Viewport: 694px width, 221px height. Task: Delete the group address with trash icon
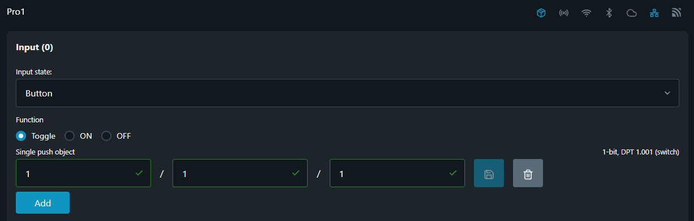528,173
